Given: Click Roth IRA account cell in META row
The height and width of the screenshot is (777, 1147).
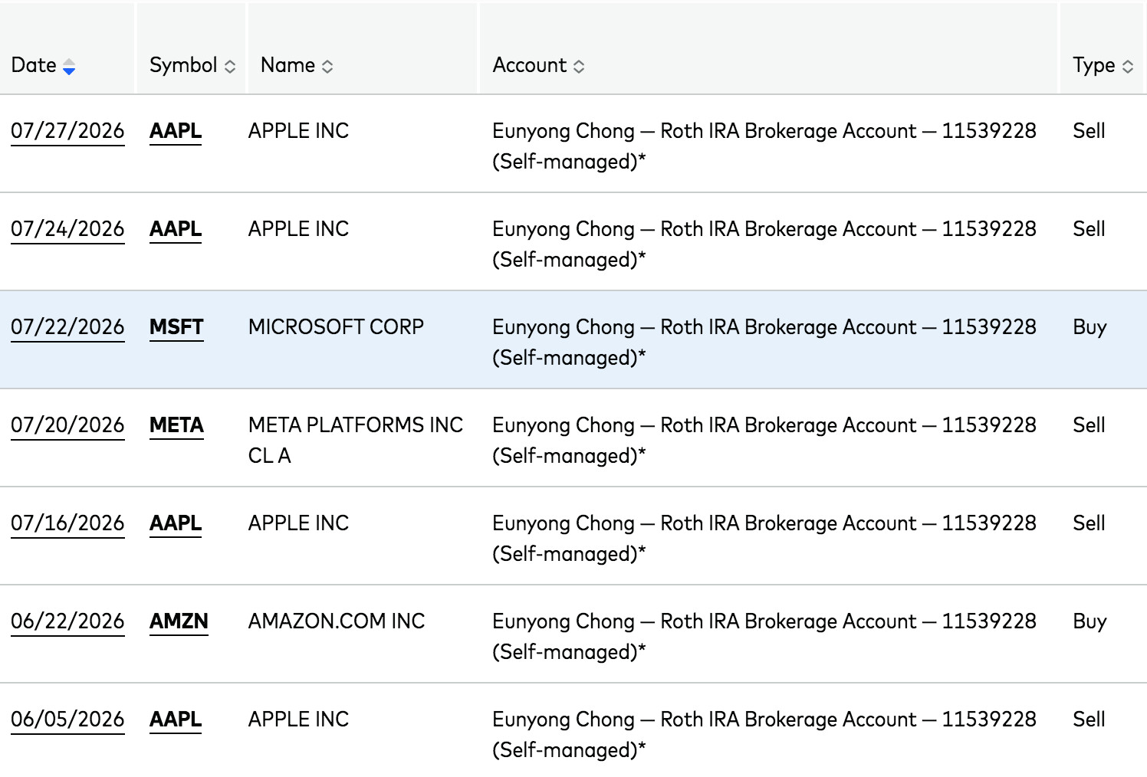Looking at the screenshot, I should [x=764, y=441].
